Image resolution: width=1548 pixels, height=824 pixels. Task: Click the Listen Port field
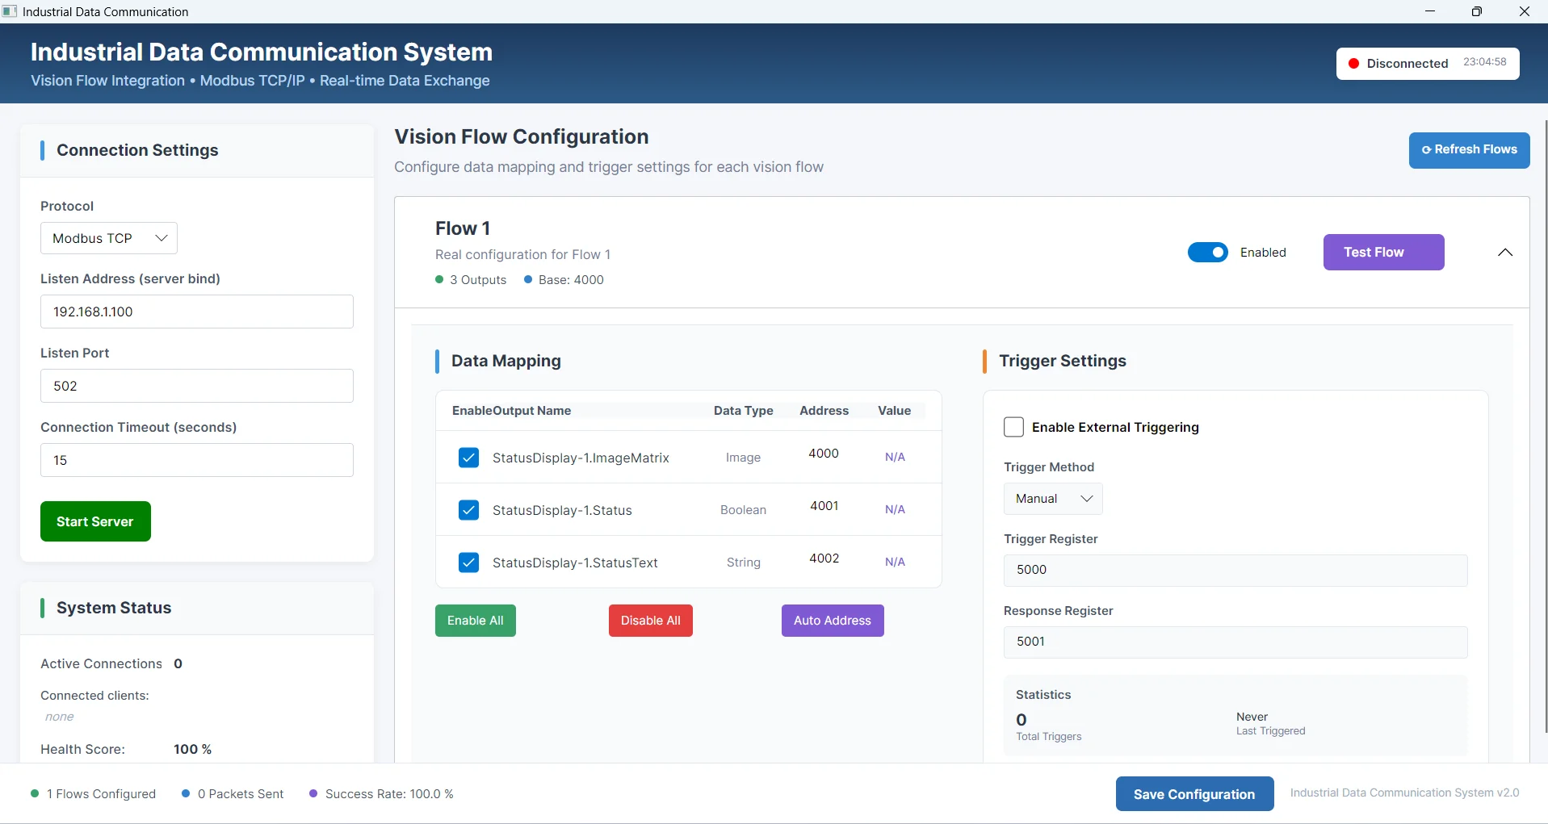point(197,386)
